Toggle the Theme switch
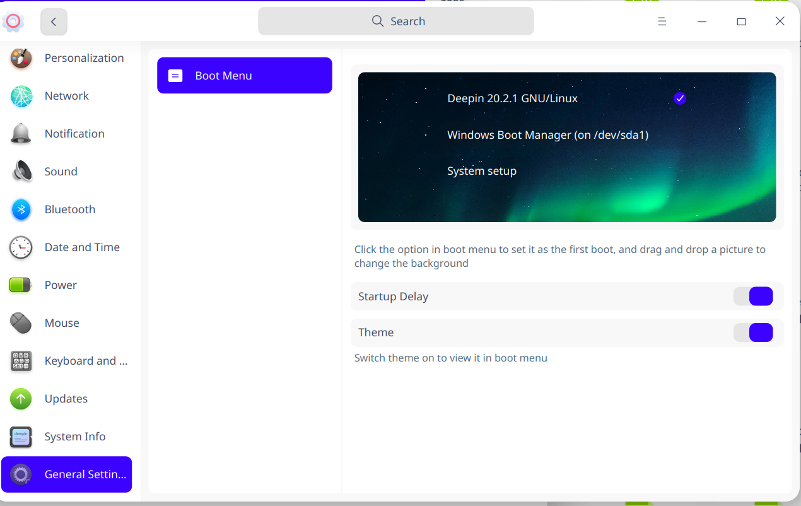Screen dimensions: 801x506 coord(753,332)
